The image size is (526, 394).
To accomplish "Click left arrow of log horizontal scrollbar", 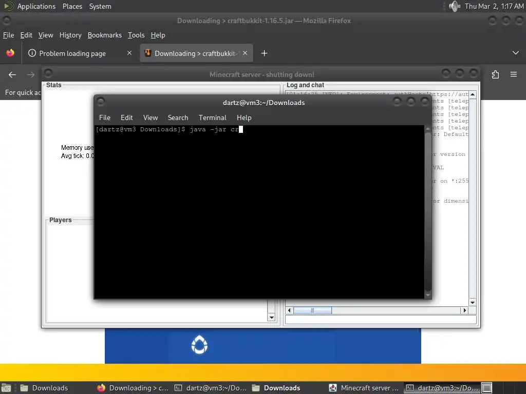I will [x=290, y=310].
